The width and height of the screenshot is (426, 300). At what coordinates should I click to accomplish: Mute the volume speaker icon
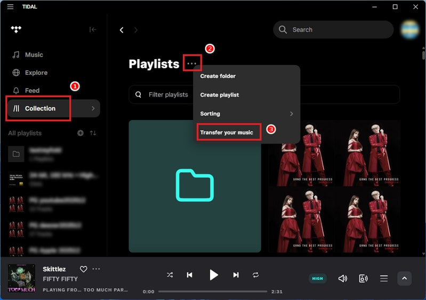click(x=343, y=279)
